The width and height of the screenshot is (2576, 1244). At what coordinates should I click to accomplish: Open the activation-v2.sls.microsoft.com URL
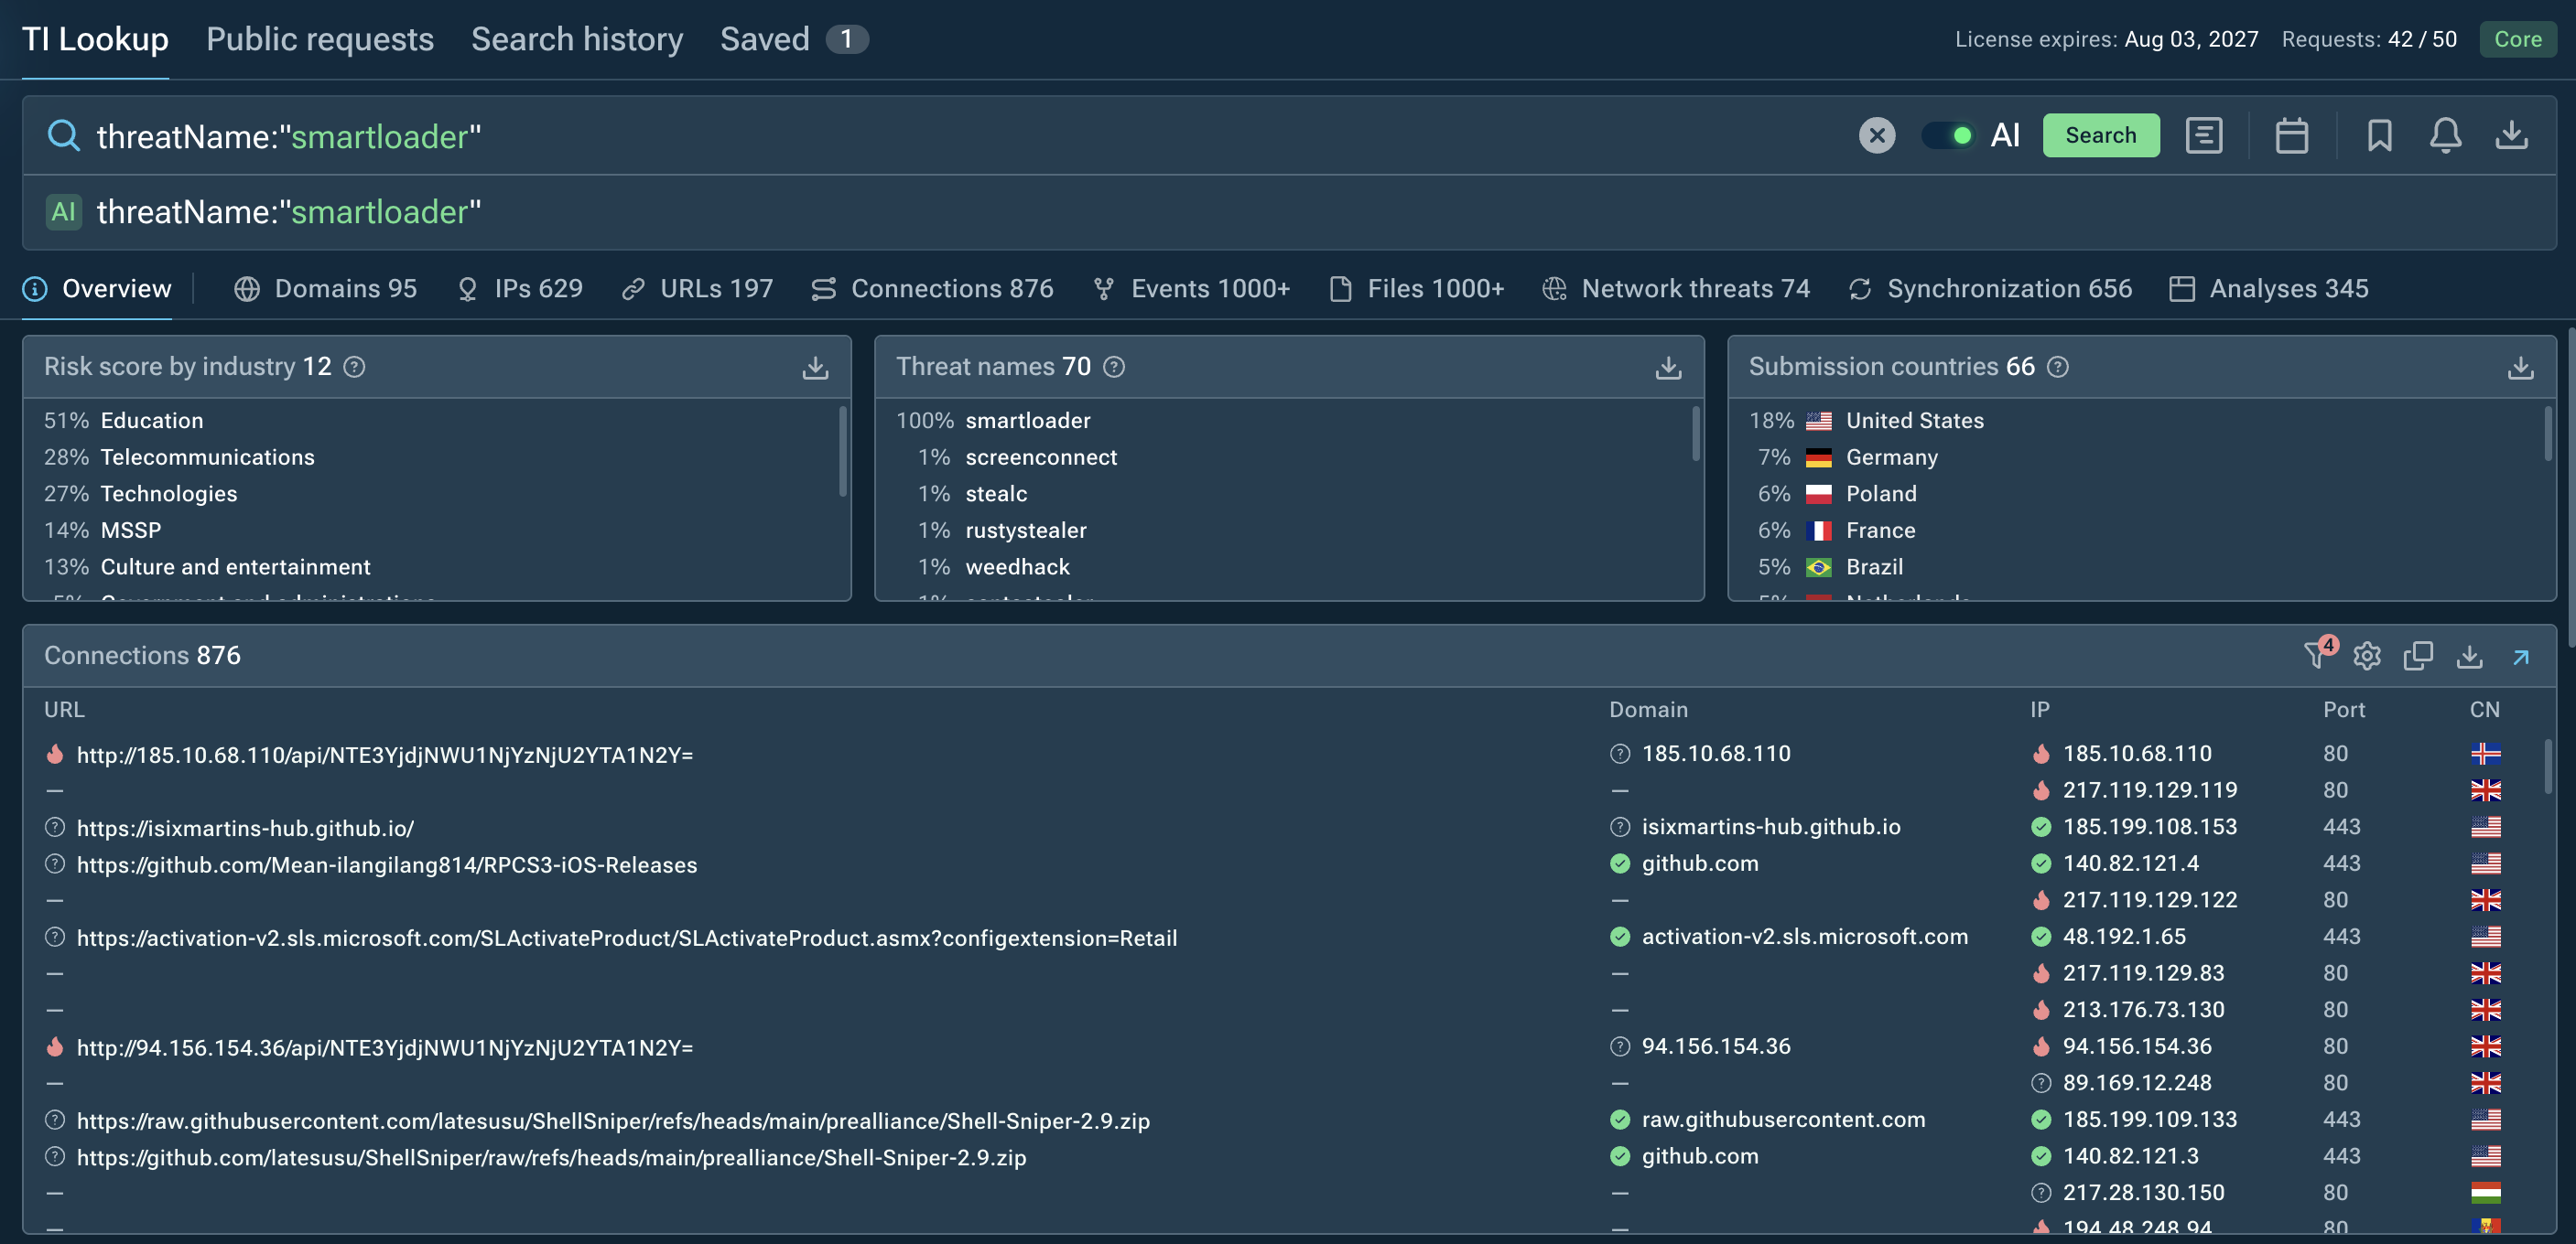(x=626, y=938)
